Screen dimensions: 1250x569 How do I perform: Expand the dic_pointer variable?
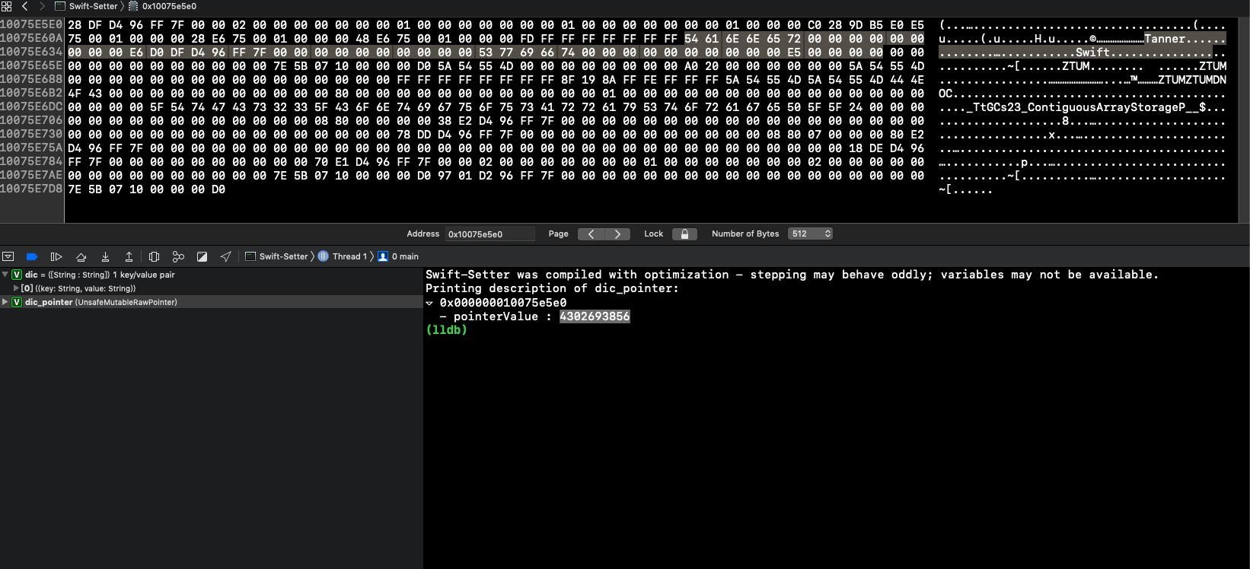tap(5, 302)
